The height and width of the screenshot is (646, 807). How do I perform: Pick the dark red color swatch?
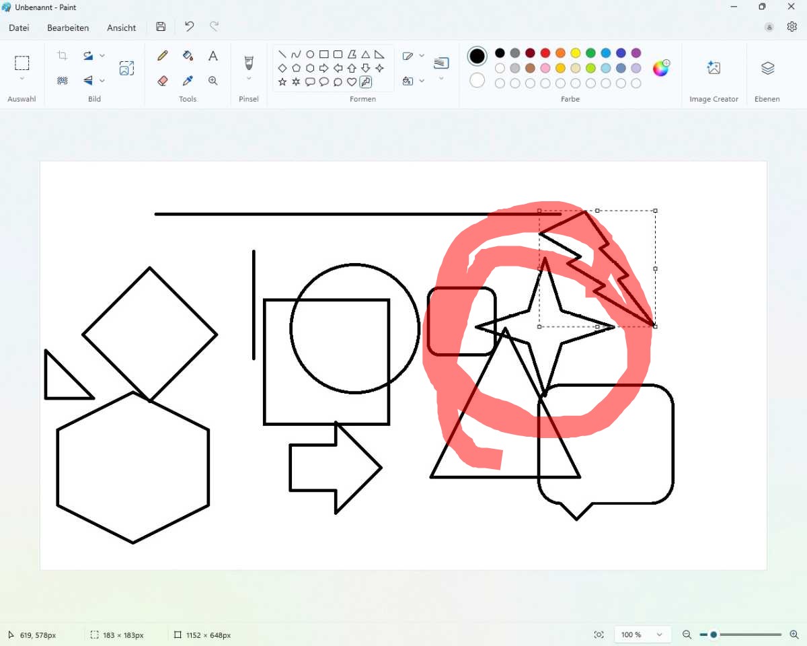530,53
